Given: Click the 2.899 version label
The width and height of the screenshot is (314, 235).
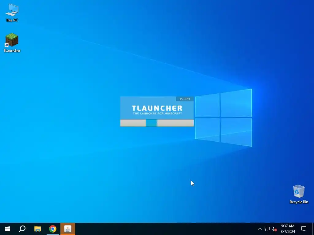Looking at the screenshot, I should 185,99.
